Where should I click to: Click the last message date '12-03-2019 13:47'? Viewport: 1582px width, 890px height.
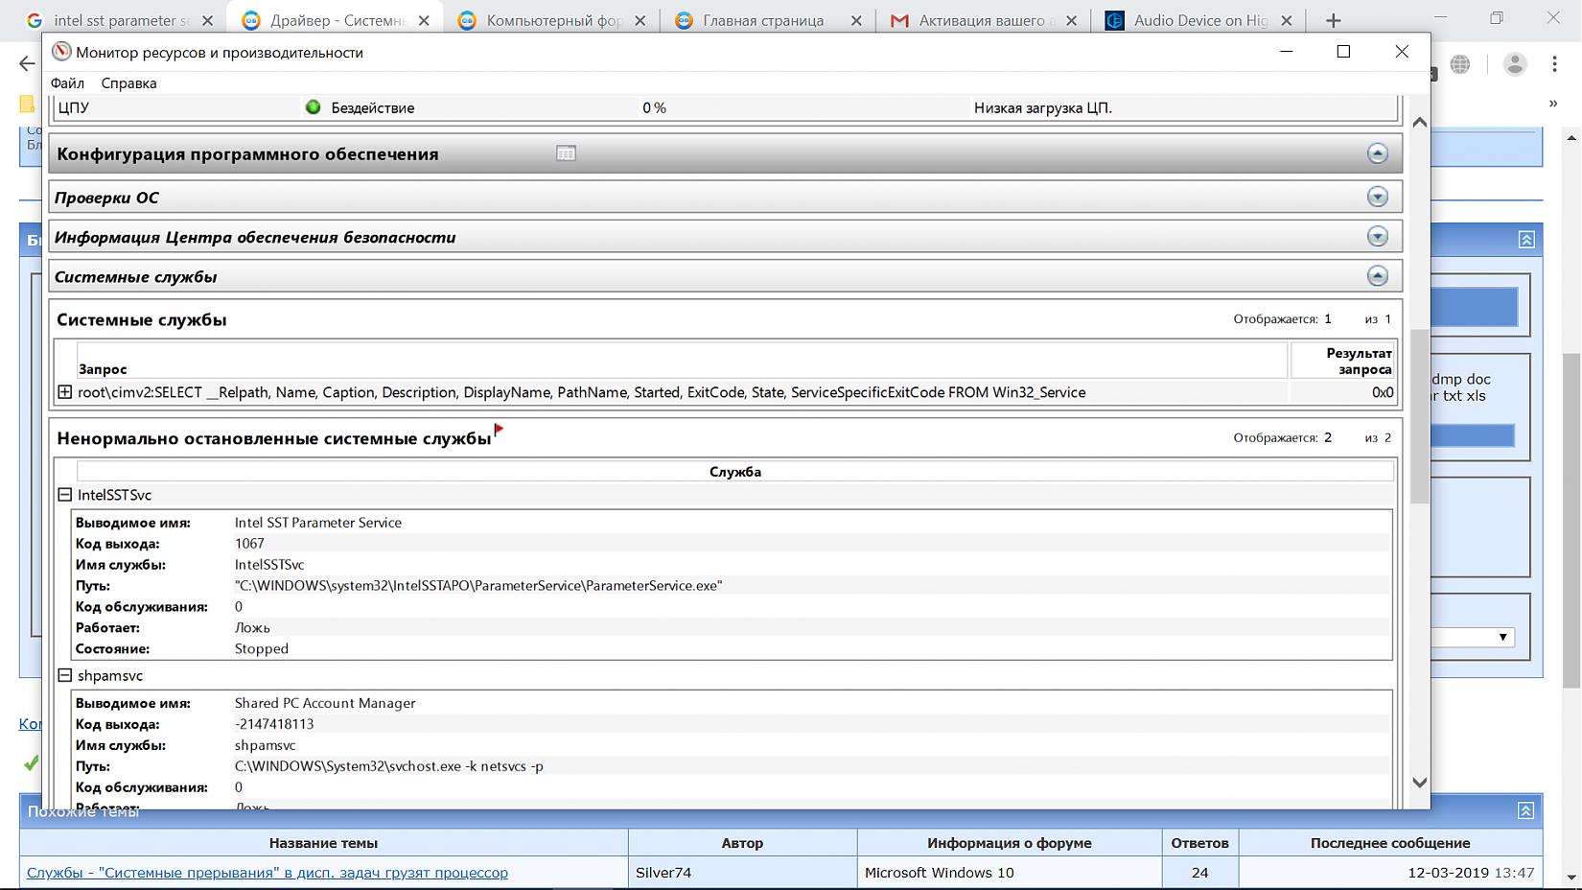[x=1471, y=873]
